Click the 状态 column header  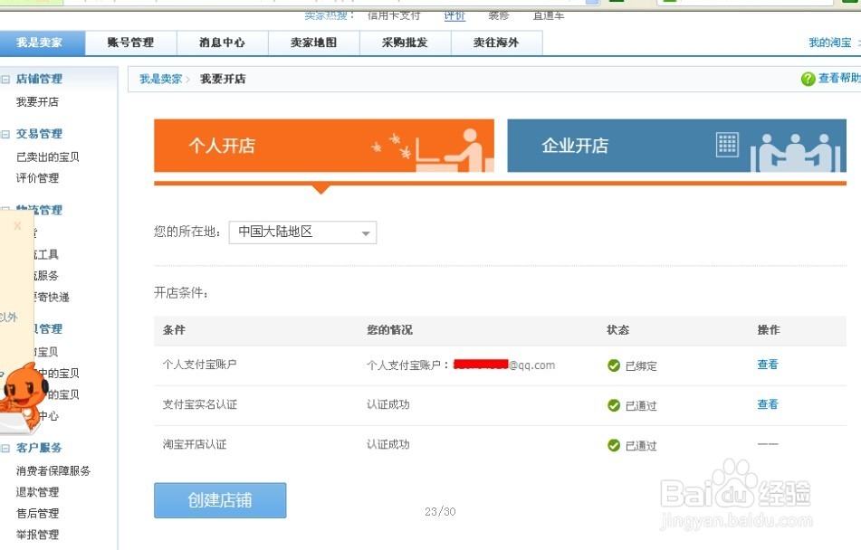(617, 330)
